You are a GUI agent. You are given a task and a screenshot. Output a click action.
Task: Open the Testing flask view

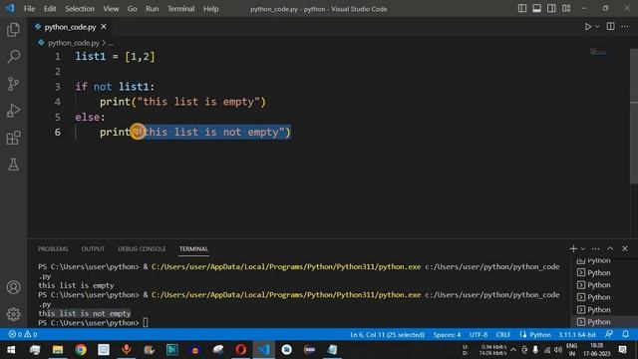[x=13, y=165]
